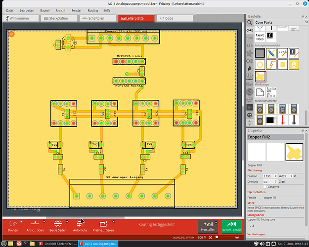Select the black oscilloscope part
This screenshot has width=309, height=247.
coord(271,120)
